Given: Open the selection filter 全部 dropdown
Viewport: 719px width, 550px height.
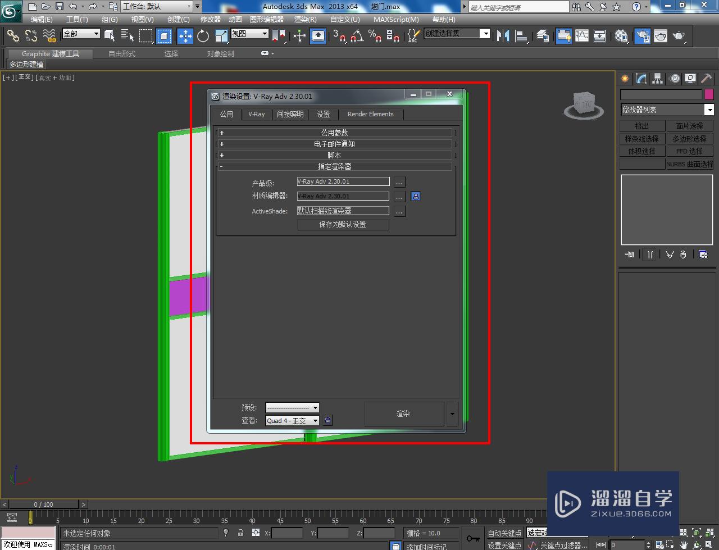Looking at the screenshot, I should point(81,34).
